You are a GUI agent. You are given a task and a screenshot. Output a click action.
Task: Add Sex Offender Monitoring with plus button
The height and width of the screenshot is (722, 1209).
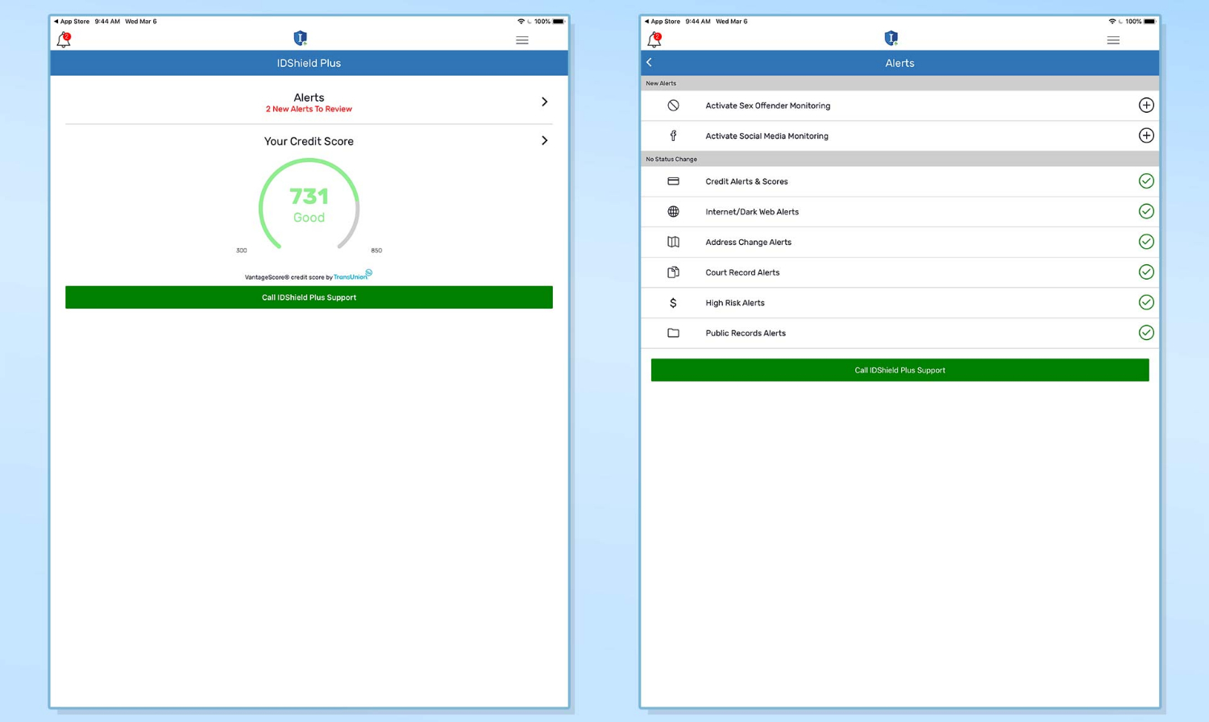(1146, 105)
